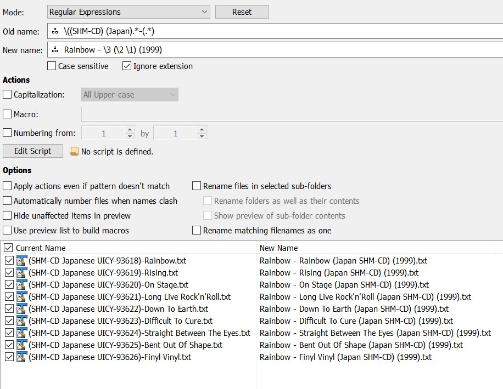Image resolution: width=503 pixels, height=389 pixels.
Task: Uncheck the Bent Out Of Shape.txt row checkbox
Action: click(9, 345)
